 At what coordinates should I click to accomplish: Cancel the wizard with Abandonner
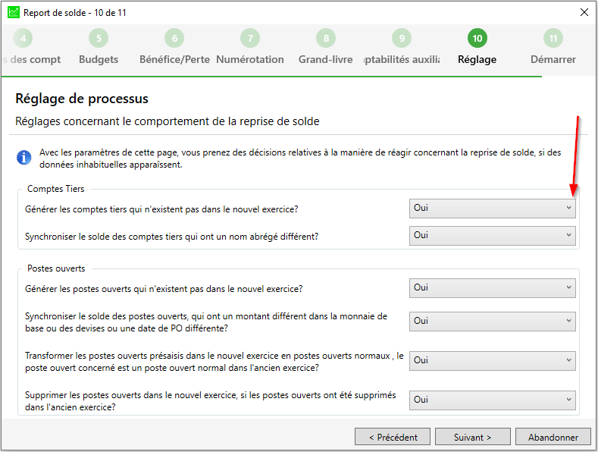(553, 437)
